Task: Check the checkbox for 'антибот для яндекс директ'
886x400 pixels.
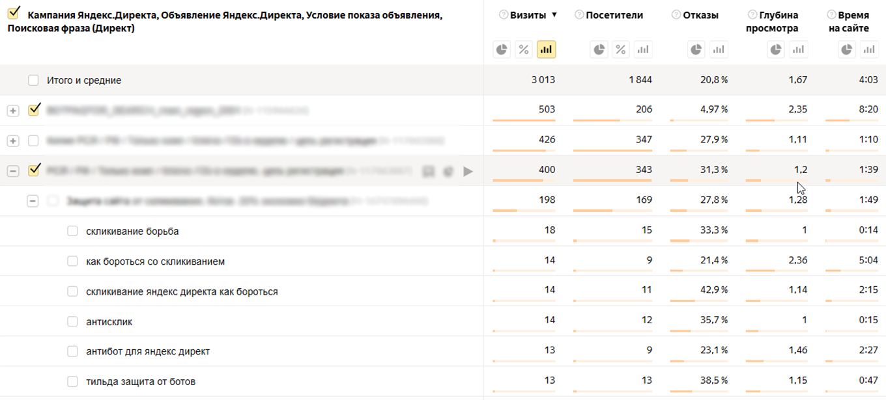Action: pyautogui.click(x=73, y=351)
